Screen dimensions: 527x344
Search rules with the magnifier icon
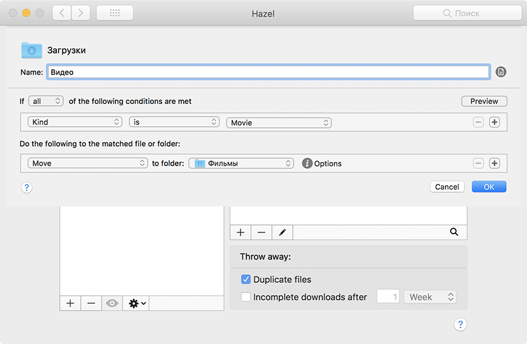pos(454,232)
